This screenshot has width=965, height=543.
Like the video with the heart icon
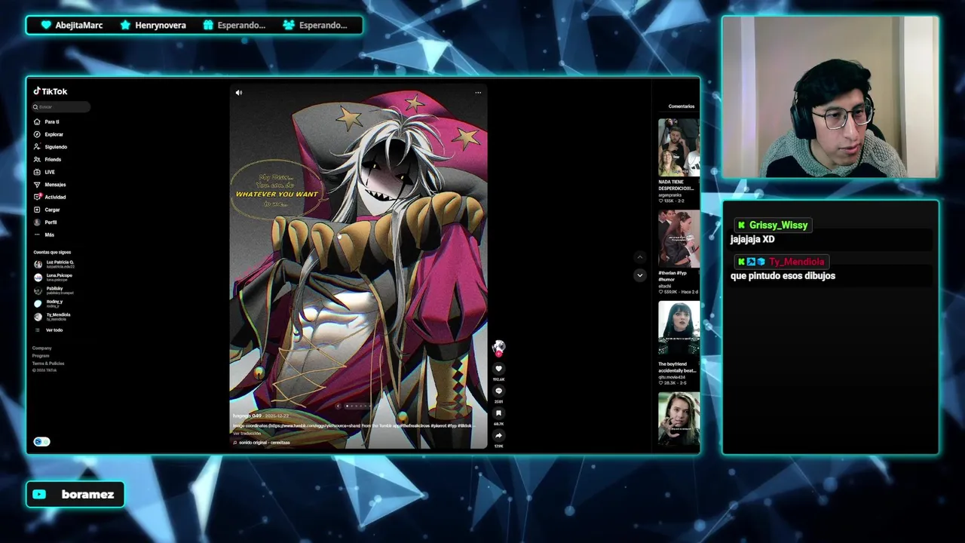coord(498,369)
